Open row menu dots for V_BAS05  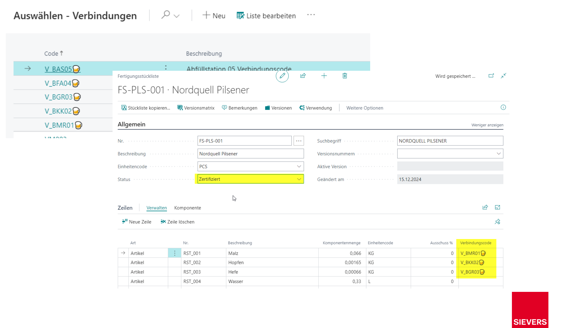tap(166, 67)
